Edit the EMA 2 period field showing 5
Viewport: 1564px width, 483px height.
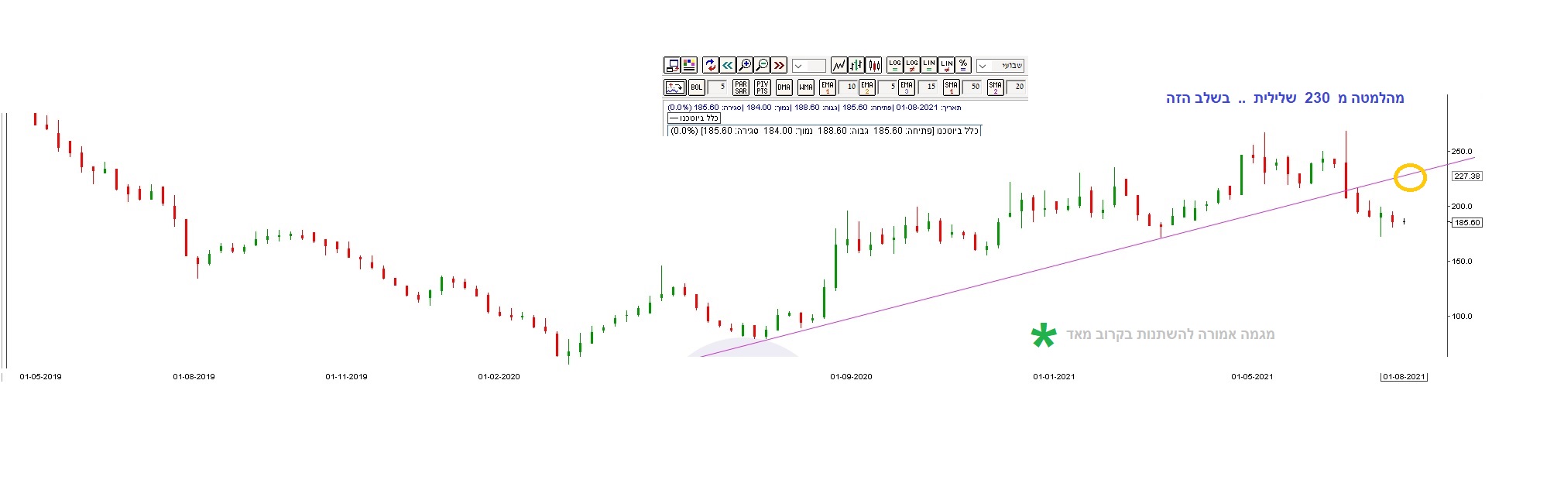point(887,87)
